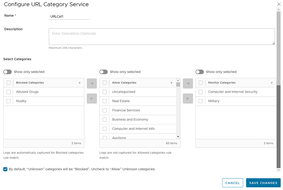Toggle Show only selected for Blocked Categories
The image size is (283, 190).
[x=8, y=72]
